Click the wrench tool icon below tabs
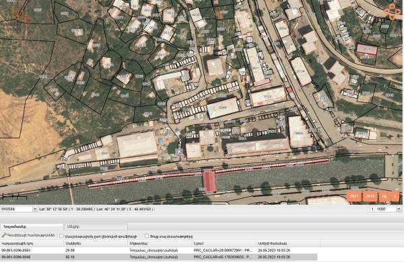The height and width of the screenshot is (262, 404). (3, 236)
